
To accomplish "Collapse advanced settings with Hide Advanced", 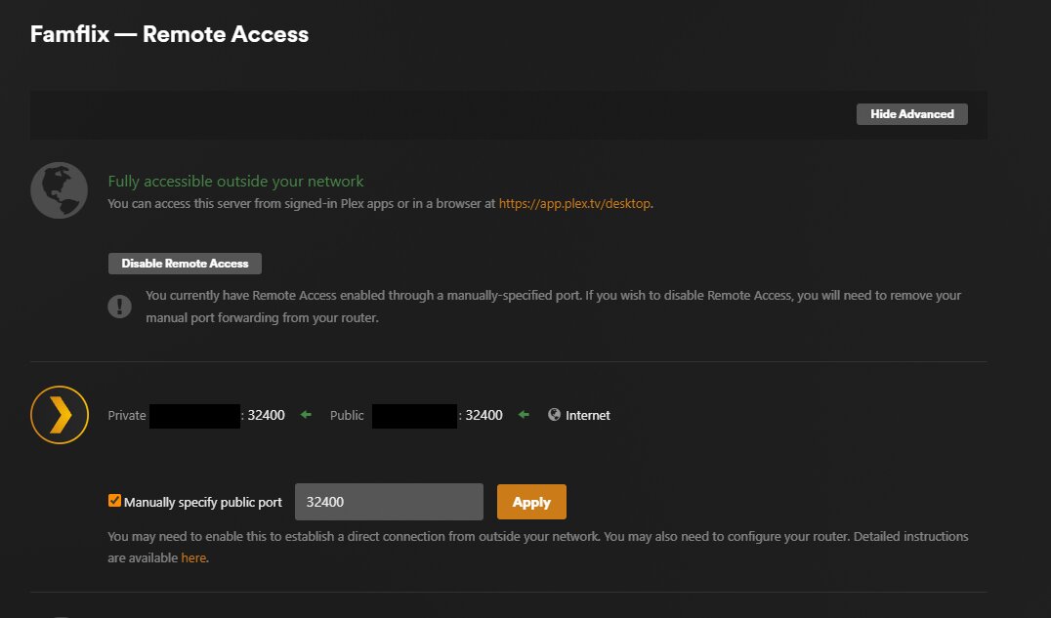I will [x=911, y=114].
